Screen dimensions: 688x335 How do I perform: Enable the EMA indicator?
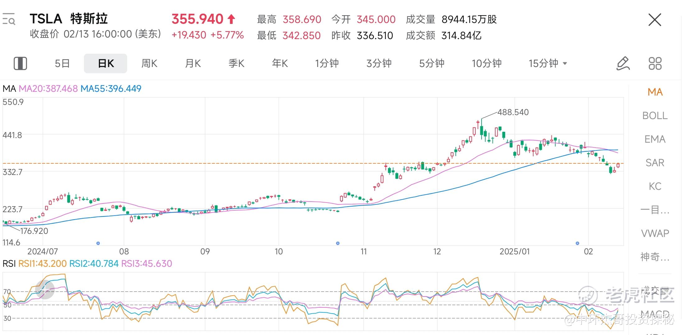pyautogui.click(x=655, y=139)
